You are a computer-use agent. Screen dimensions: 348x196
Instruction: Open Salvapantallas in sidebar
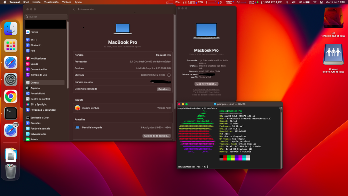(45, 134)
